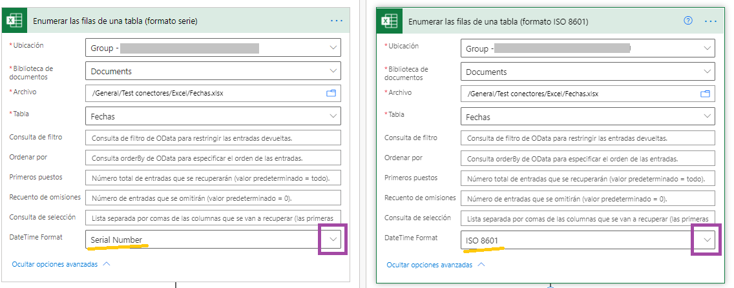The image size is (734, 288).
Task: Focus Primeros puestos field in ISO 8601 card
Action: [588, 179]
